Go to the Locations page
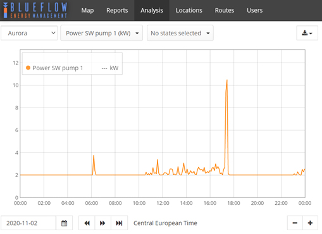 tap(189, 10)
